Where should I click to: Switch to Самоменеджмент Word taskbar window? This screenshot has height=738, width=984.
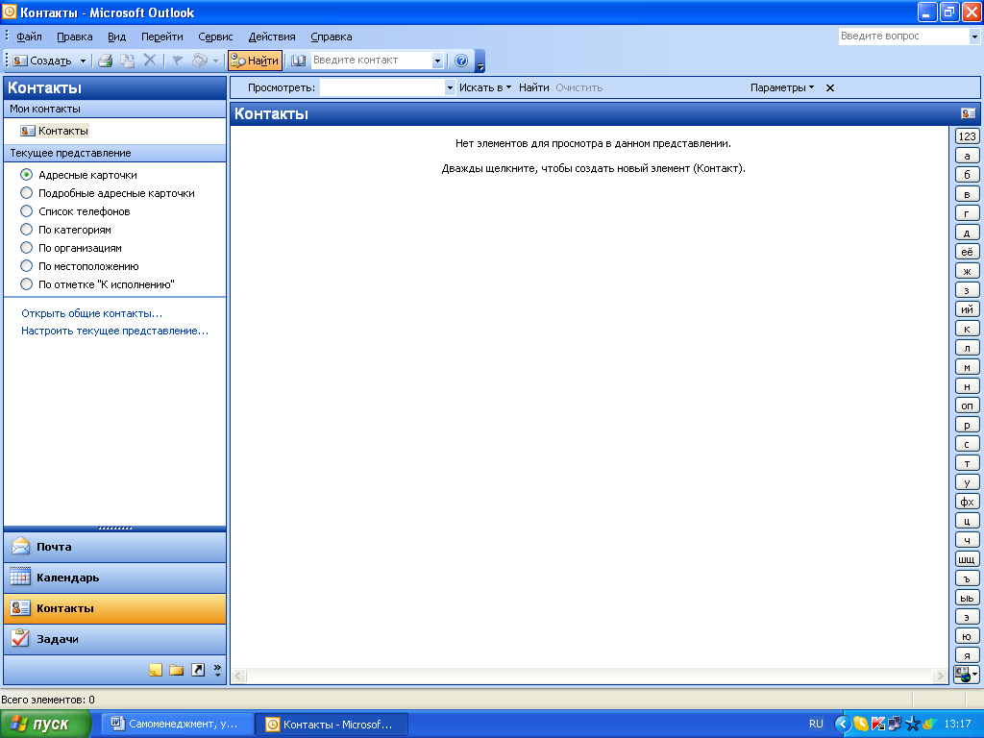(x=178, y=724)
